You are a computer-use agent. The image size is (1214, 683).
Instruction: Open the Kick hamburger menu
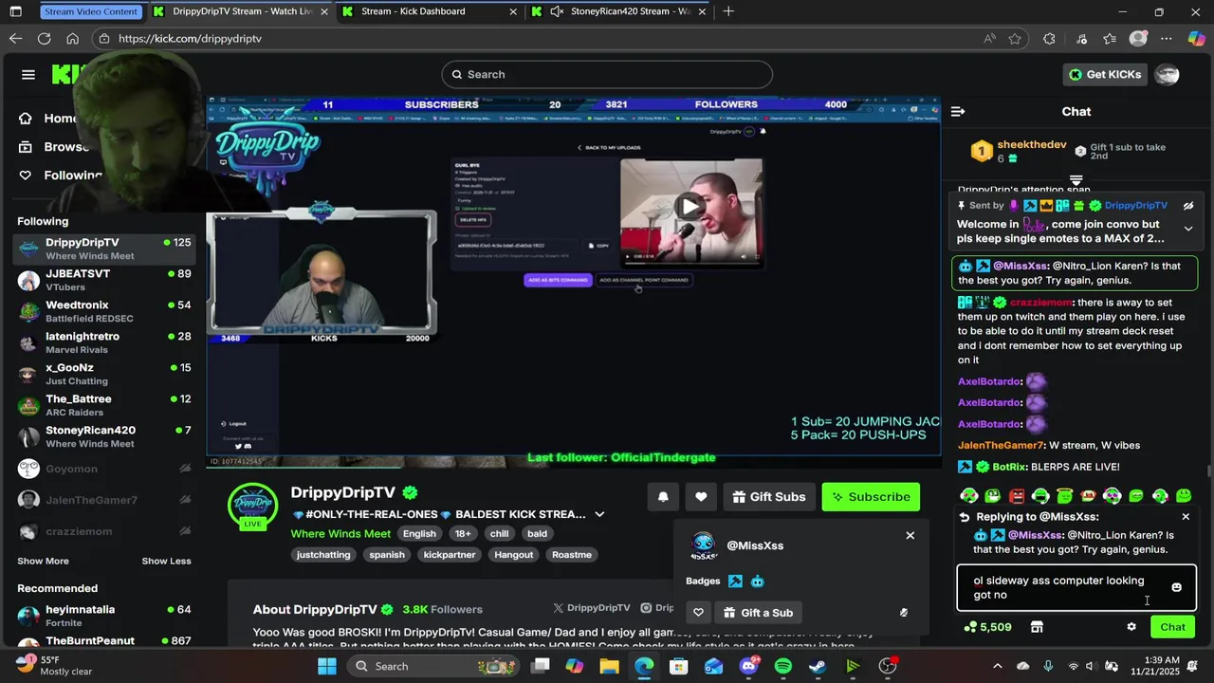coord(28,75)
